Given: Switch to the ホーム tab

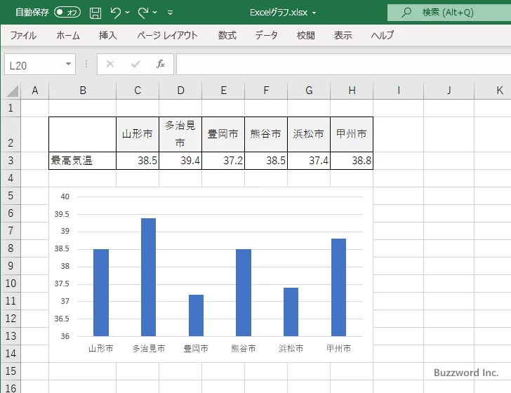Looking at the screenshot, I should [68, 35].
